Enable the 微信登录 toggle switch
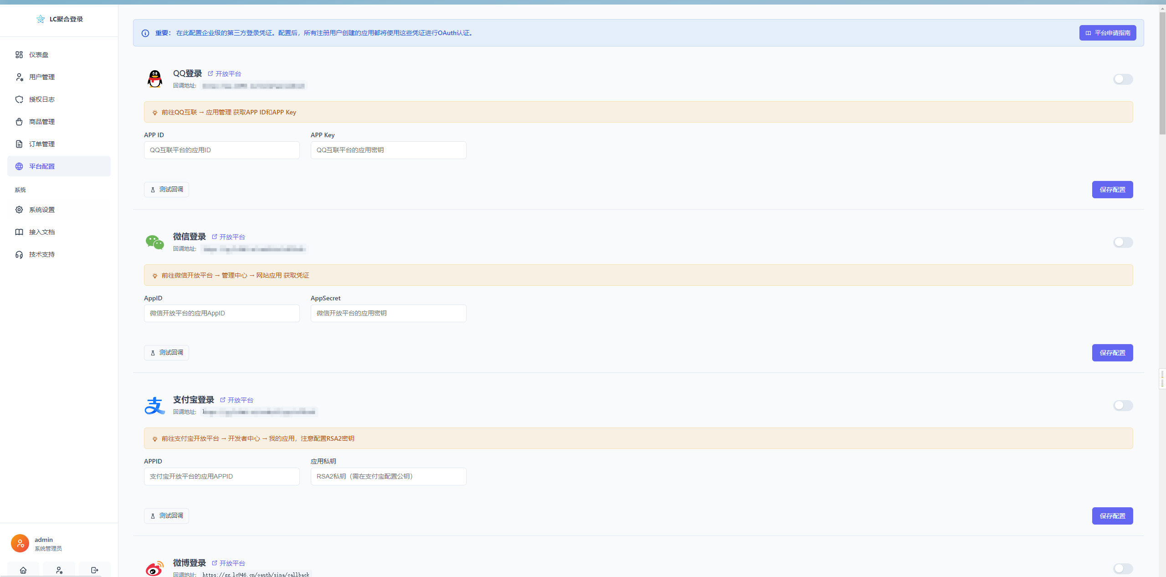The height and width of the screenshot is (577, 1166). [x=1122, y=242]
